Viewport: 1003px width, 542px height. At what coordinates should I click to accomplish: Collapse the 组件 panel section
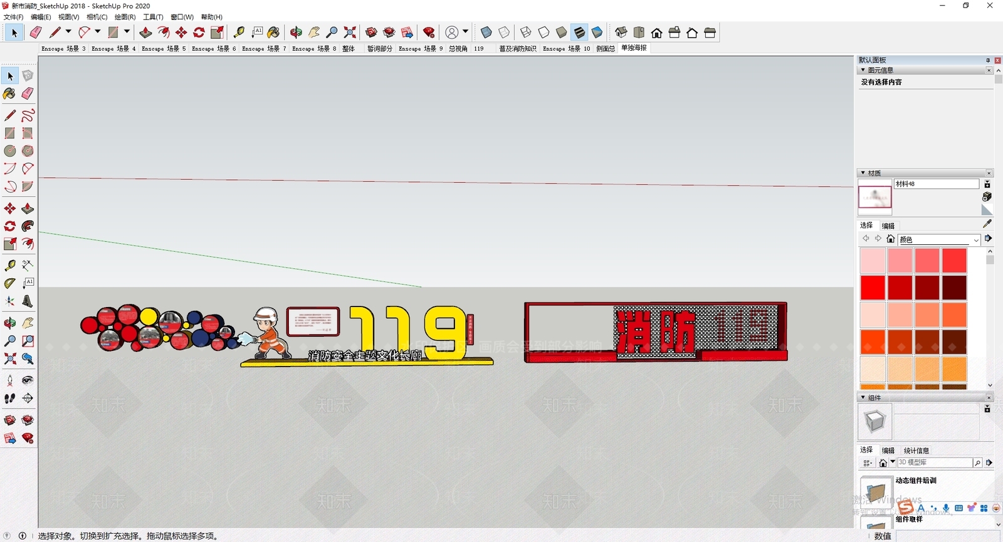click(x=863, y=398)
